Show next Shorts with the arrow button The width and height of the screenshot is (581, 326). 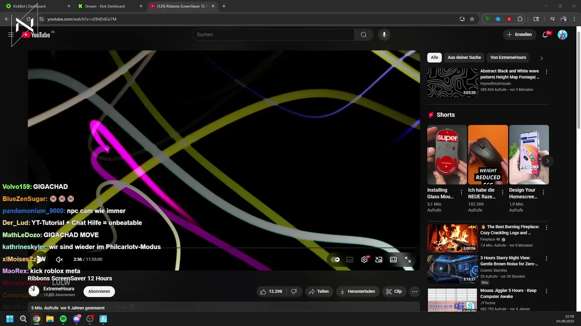tap(547, 161)
